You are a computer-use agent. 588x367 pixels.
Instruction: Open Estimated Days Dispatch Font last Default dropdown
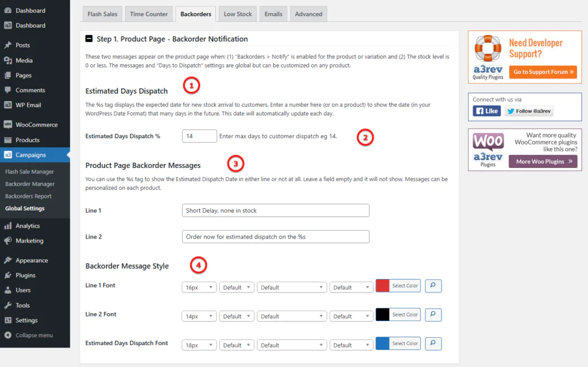351,345
